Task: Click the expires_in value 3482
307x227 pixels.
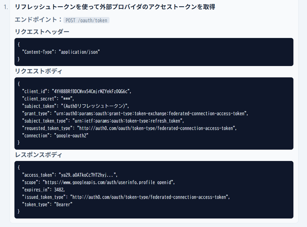Action: pyautogui.click(x=59, y=190)
